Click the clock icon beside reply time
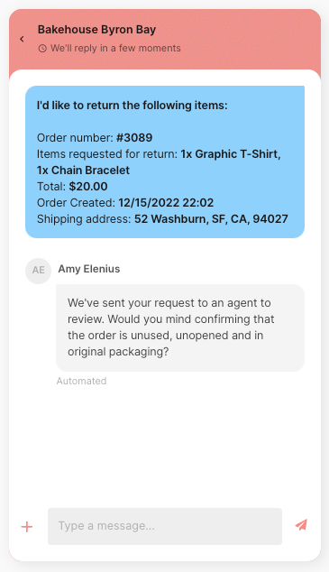Viewport: 329px width, 572px height. coord(42,48)
